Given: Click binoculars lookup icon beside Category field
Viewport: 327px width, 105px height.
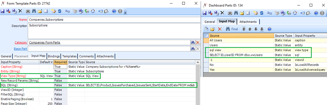Looking at the screenshot, I should [193, 42].
